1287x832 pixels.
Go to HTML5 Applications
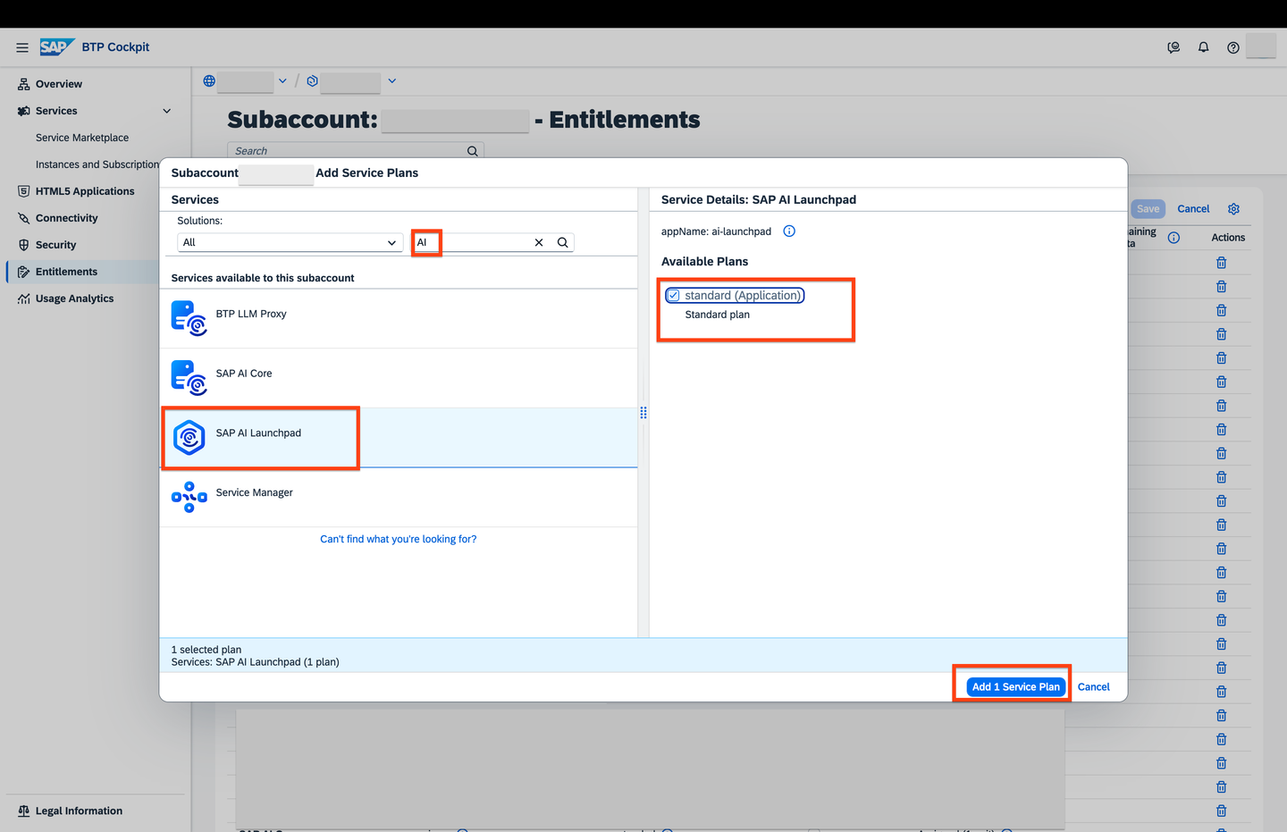[85, 191]
